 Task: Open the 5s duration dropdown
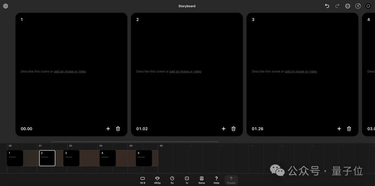(x=172, y=180)
